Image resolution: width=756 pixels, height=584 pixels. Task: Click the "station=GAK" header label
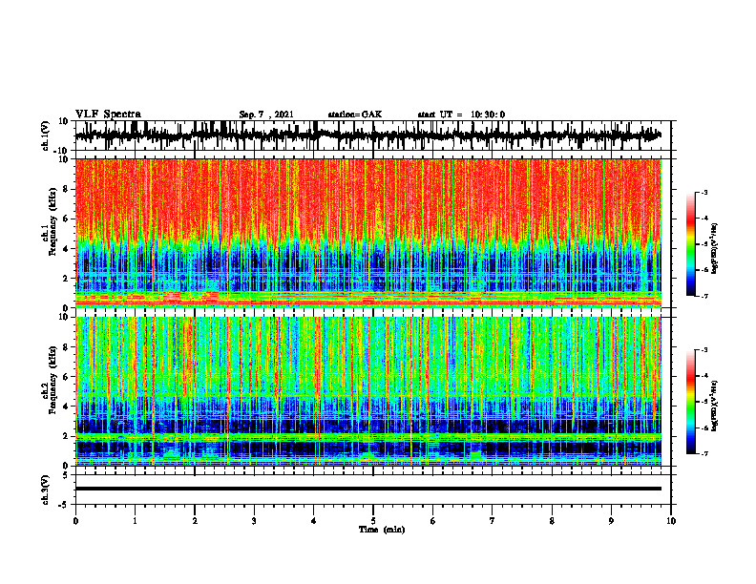pyautogui.click(x=355, y=115)
